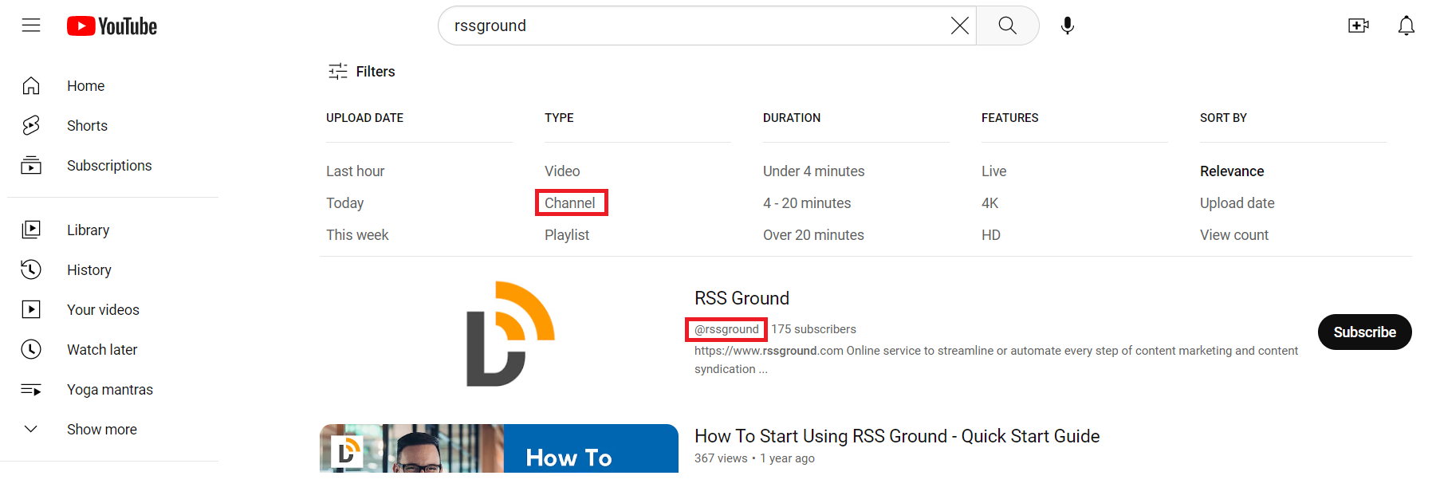The width and height of the screenshot is (1436, 503).
Task: Click the Filters sliders icon
Action: (x=338, y=71)
